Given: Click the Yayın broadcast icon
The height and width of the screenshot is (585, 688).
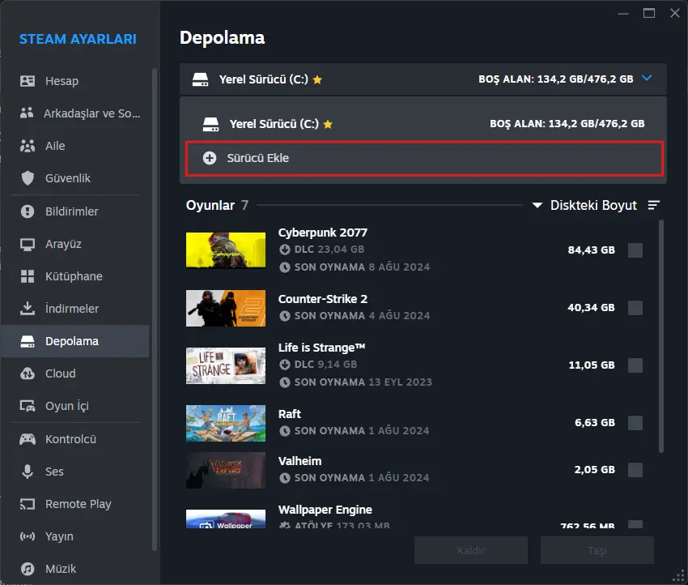Looking at the screenshot, I should click(28, 536).
